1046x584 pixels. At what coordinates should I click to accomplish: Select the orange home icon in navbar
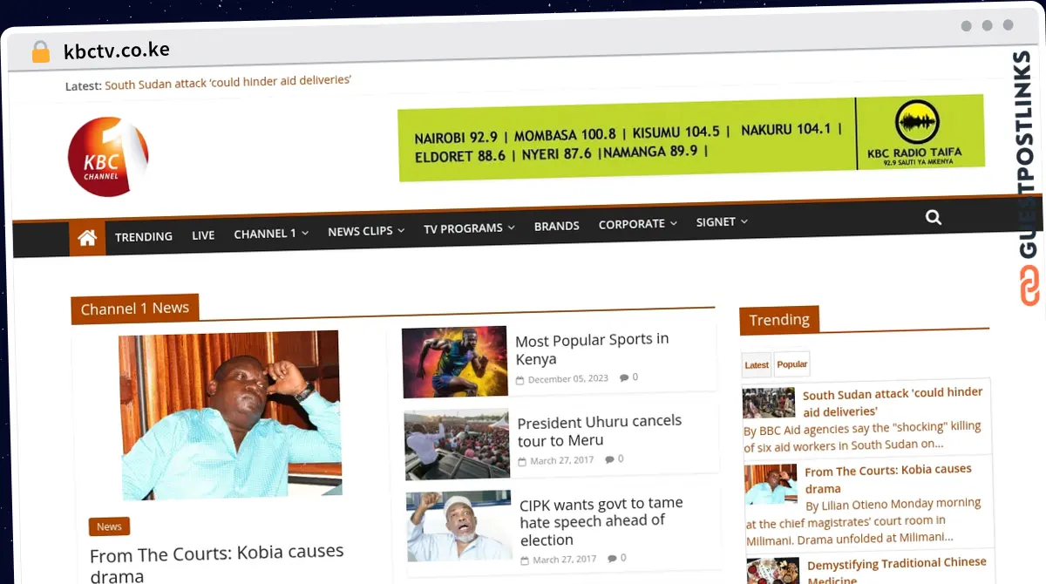[86, 237]
